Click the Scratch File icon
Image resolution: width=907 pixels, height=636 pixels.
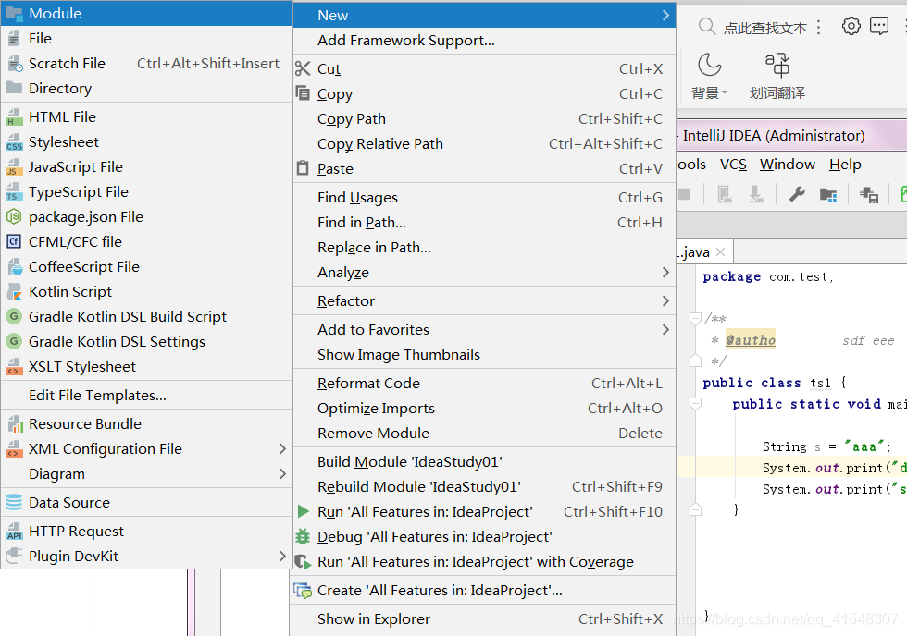[14, 64]
